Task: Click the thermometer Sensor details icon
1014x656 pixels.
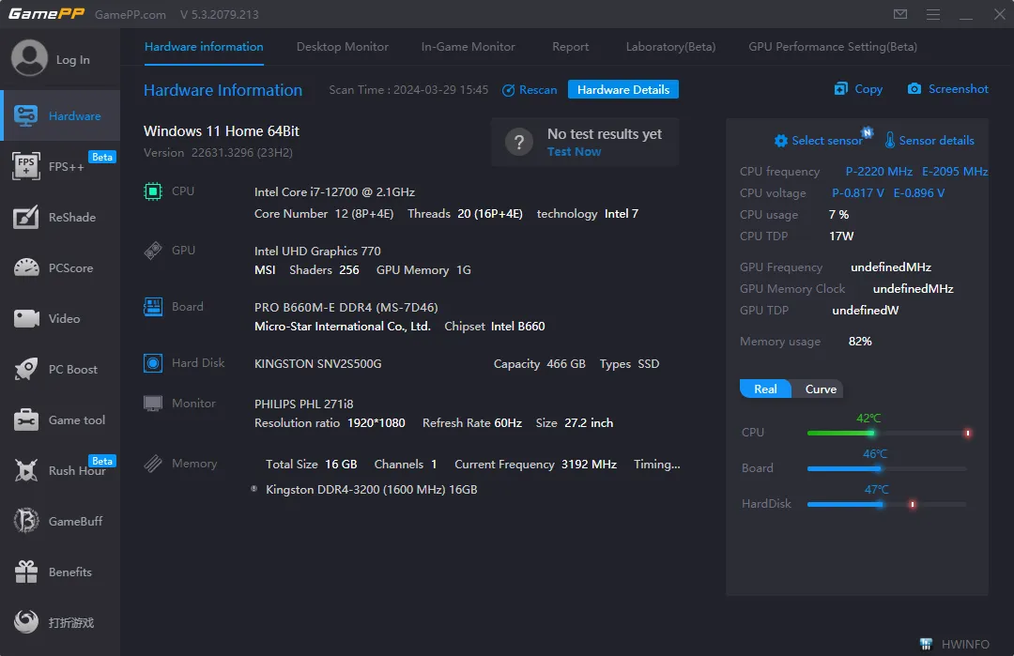Action: coord(890,140)
